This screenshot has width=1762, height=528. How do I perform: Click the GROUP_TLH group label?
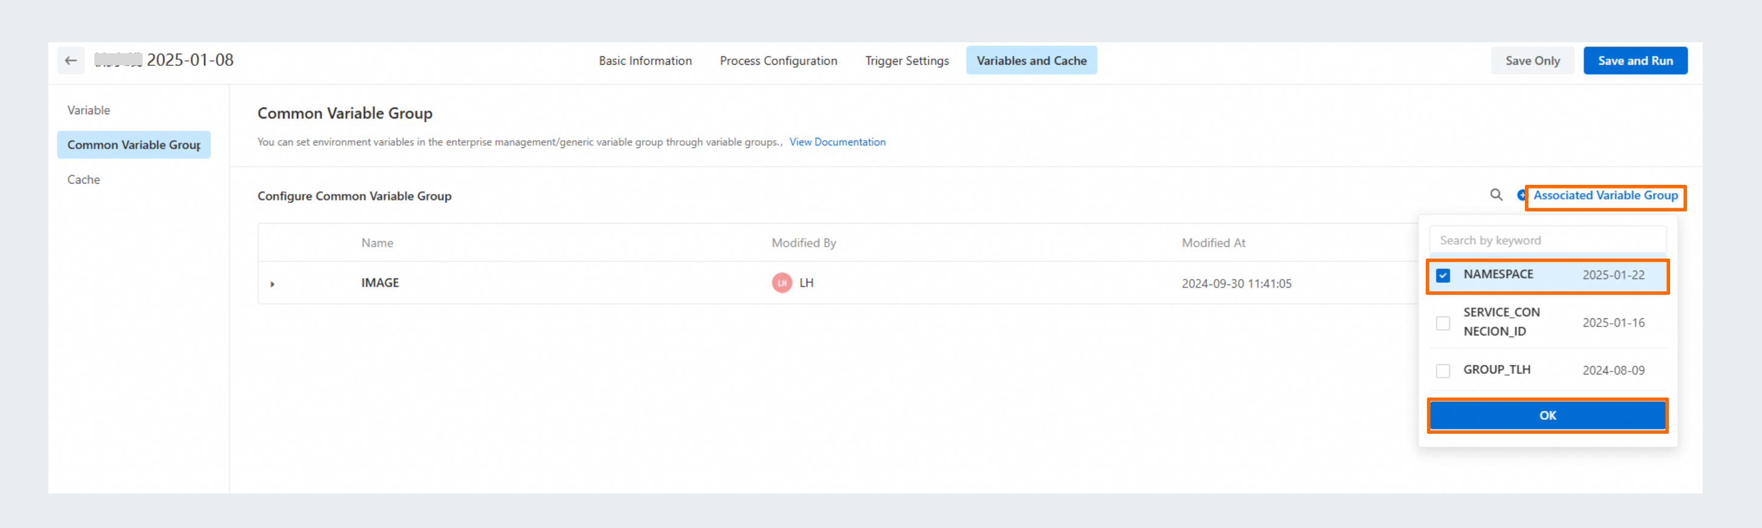(x=1497, y=370)
